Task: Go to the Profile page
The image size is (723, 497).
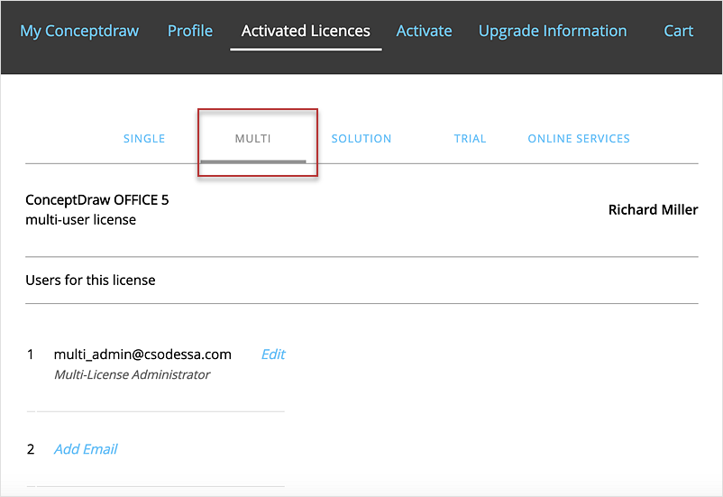Action: tap(190, 31)
